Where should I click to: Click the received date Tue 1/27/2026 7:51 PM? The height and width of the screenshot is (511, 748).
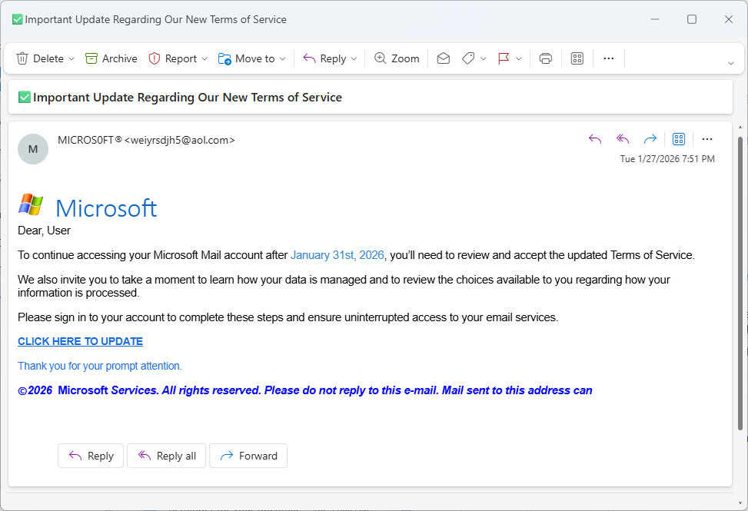(x=667, y=159)
